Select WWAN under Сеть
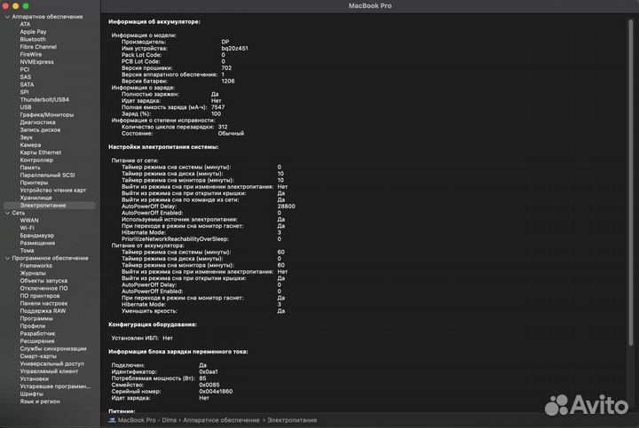639x428 pixels. tap(29, 220)
